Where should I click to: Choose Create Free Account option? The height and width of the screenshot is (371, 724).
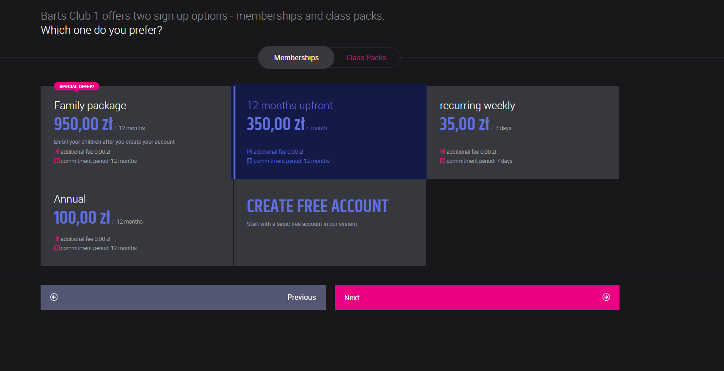pos(330,223)
